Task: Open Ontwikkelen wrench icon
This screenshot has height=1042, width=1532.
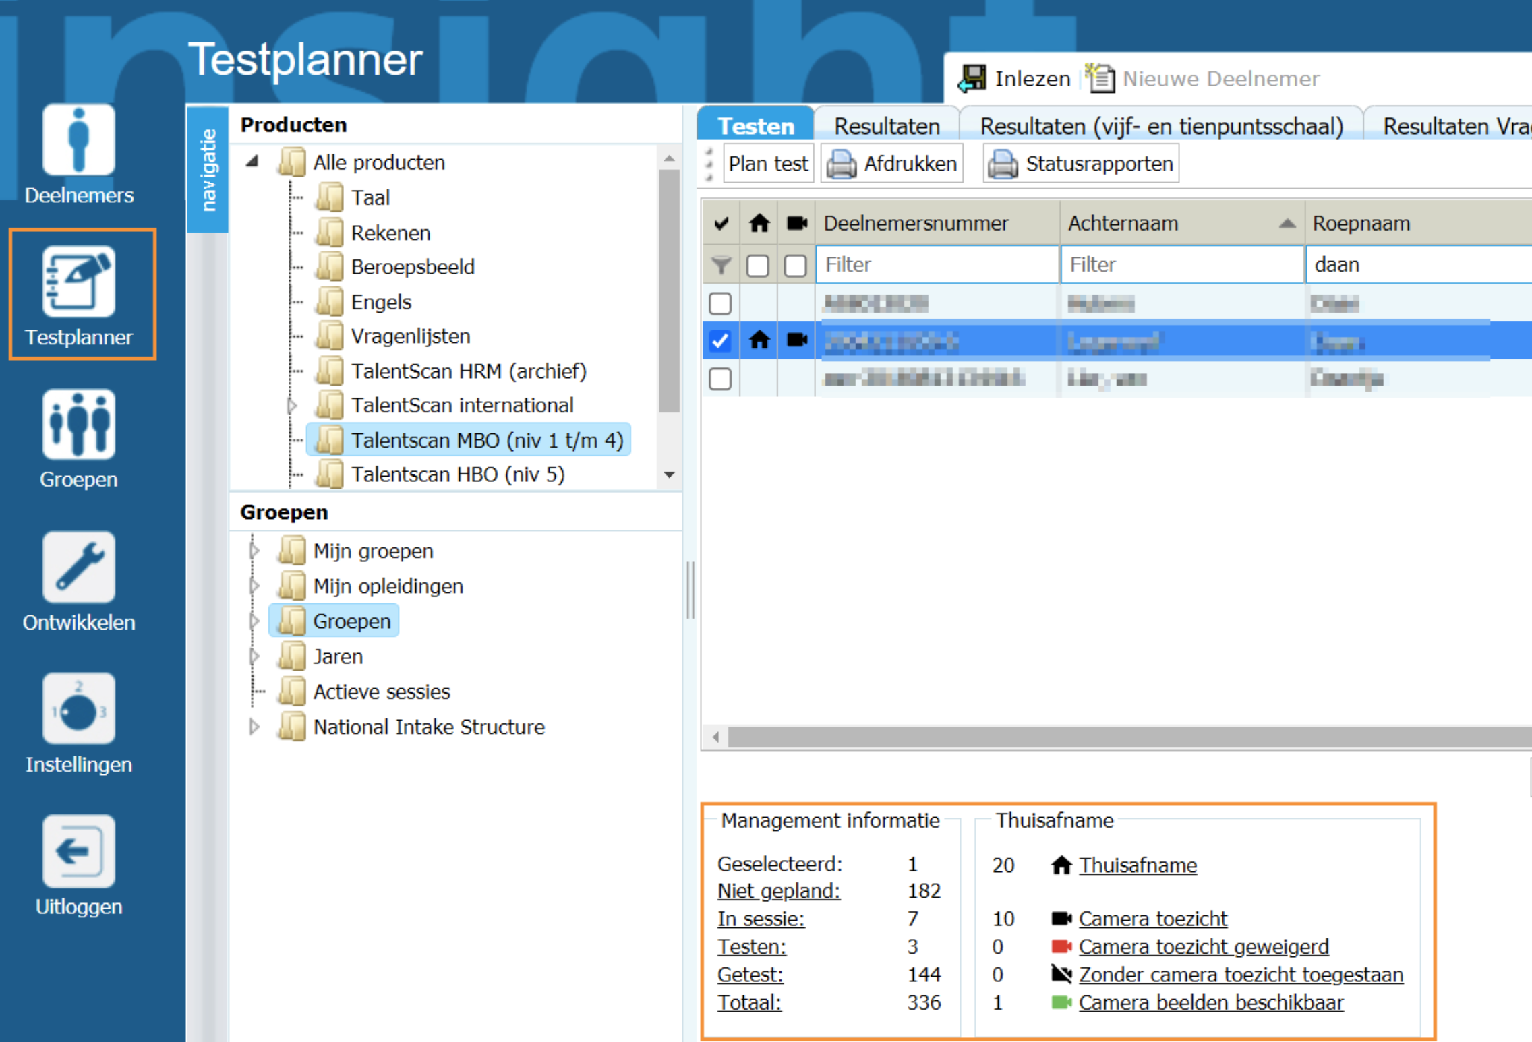Action: 79,567
